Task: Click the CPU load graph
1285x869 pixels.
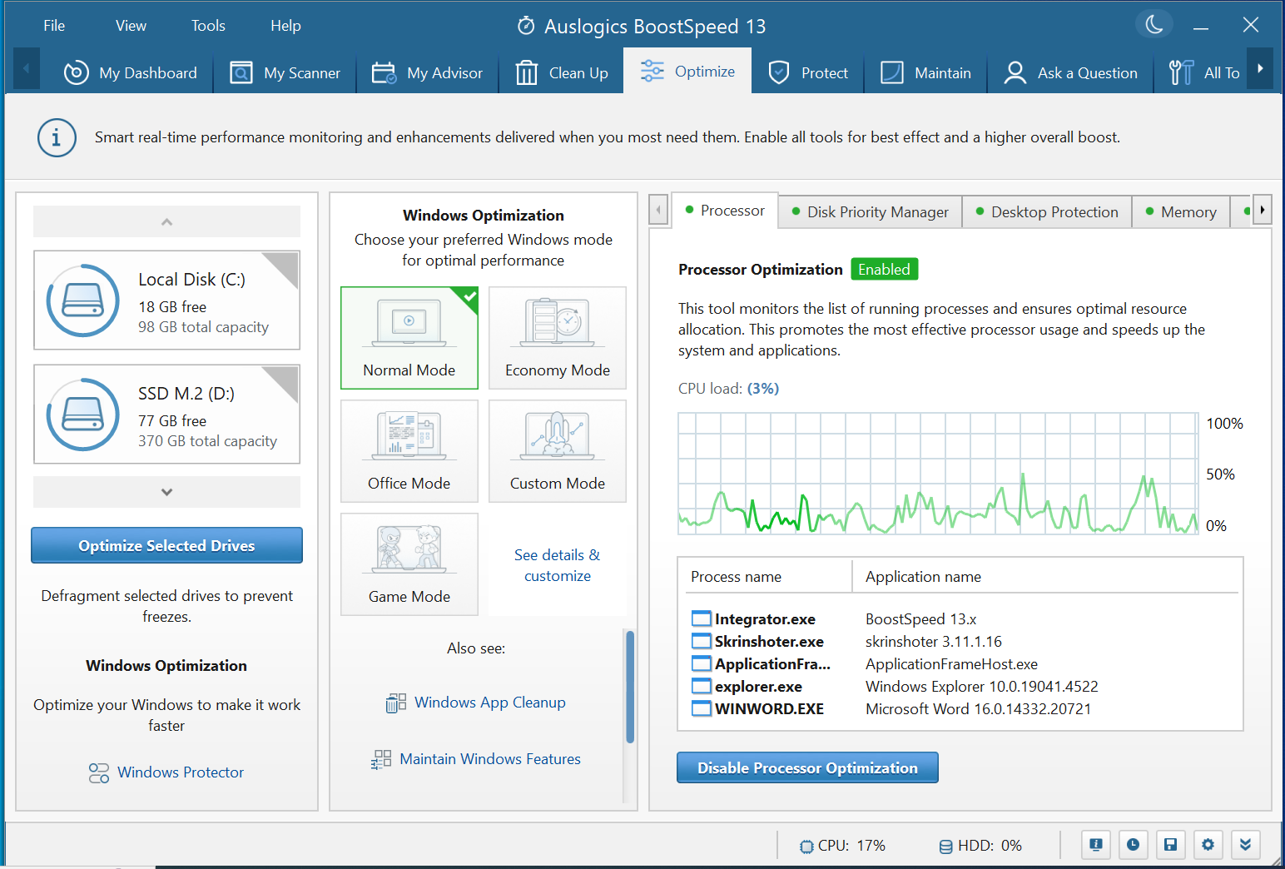Action: (938, 473)
